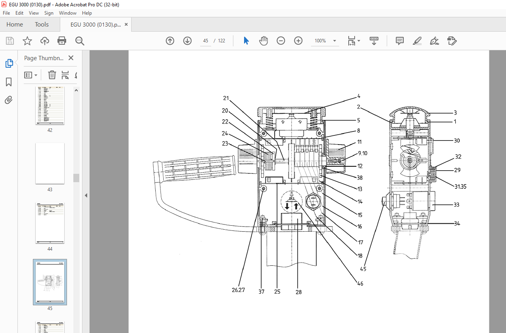
Task: Open the find text search tool
Action: (x=80, y=41)
